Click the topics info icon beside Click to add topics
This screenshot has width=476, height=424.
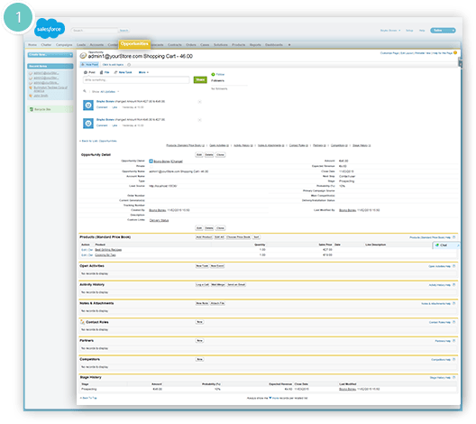coord(129,65)
